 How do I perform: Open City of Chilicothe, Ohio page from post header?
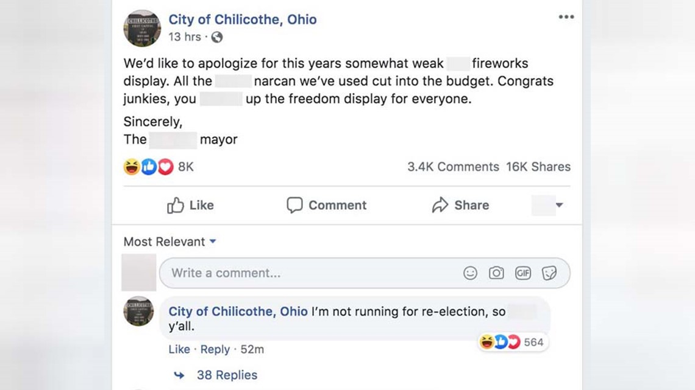[x=243, y=19]
